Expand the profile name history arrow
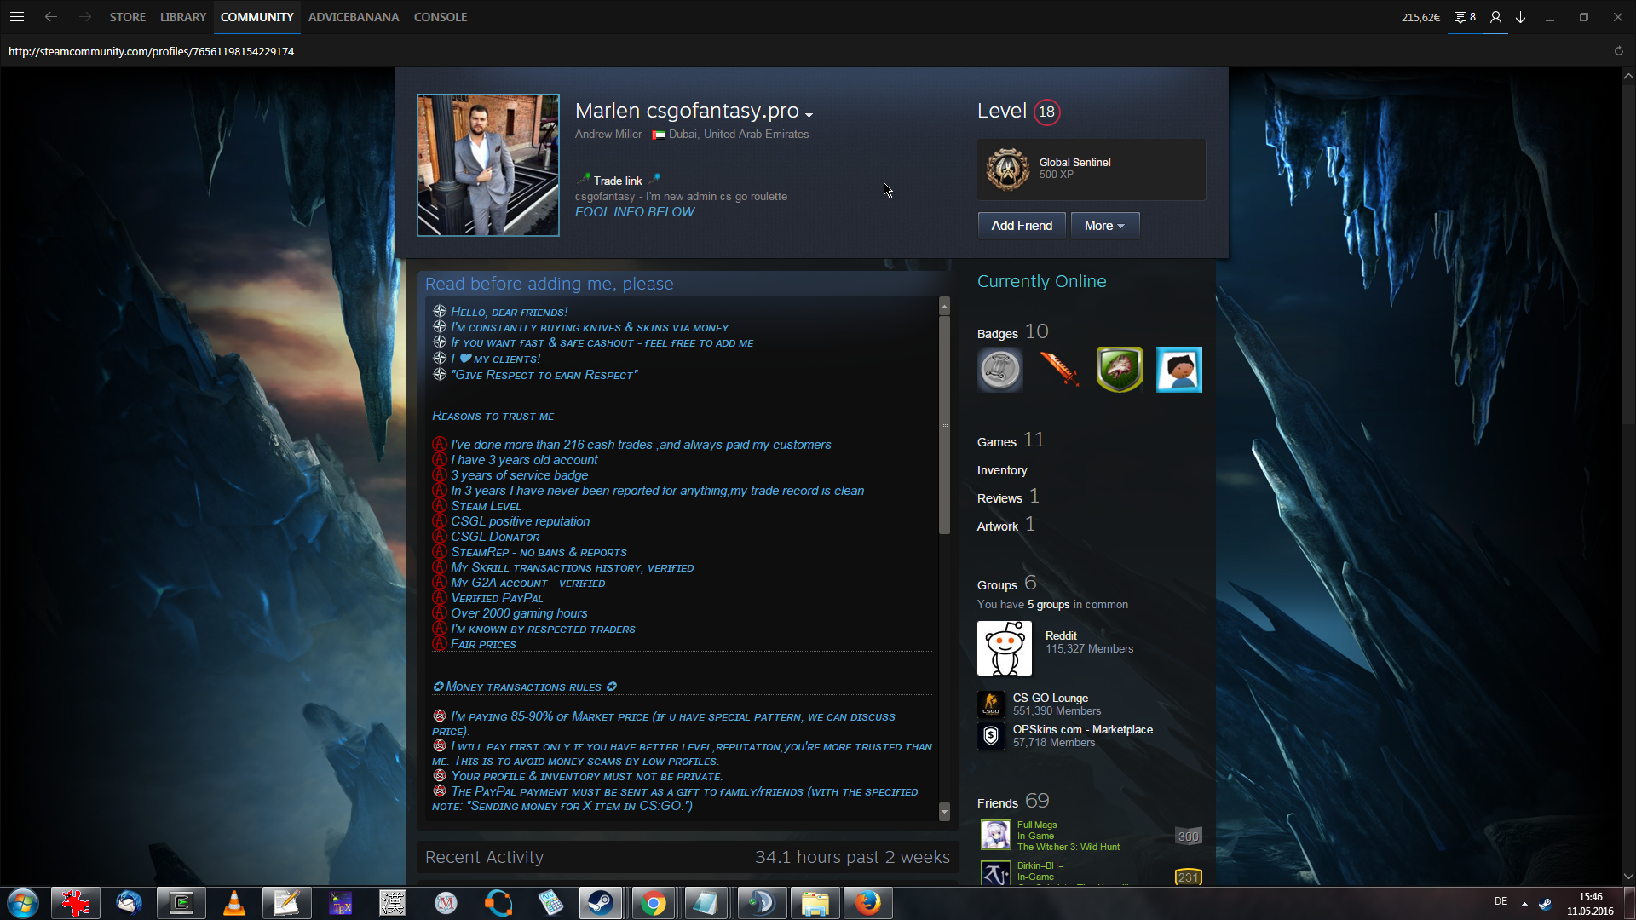 pyautogui.click(x=809, y=115)
